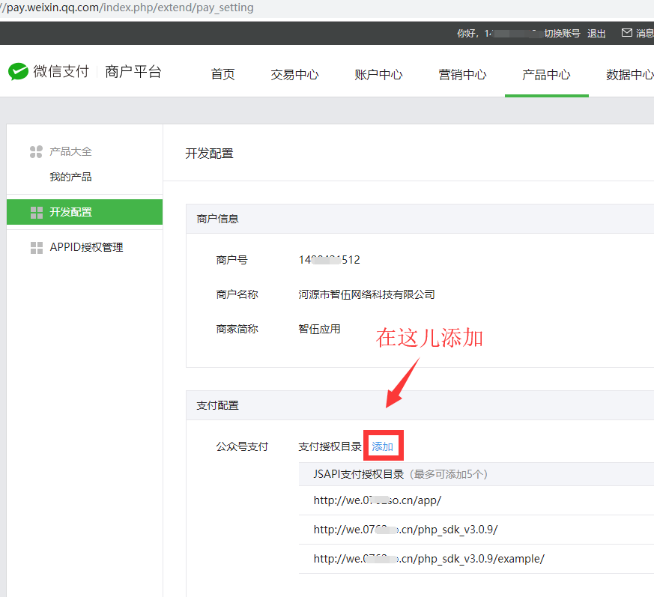This screenshot has width=654, height=597.
Task: Select 开发配置 sidebar item
Action: pyautogui.click(x=85, y=212)
